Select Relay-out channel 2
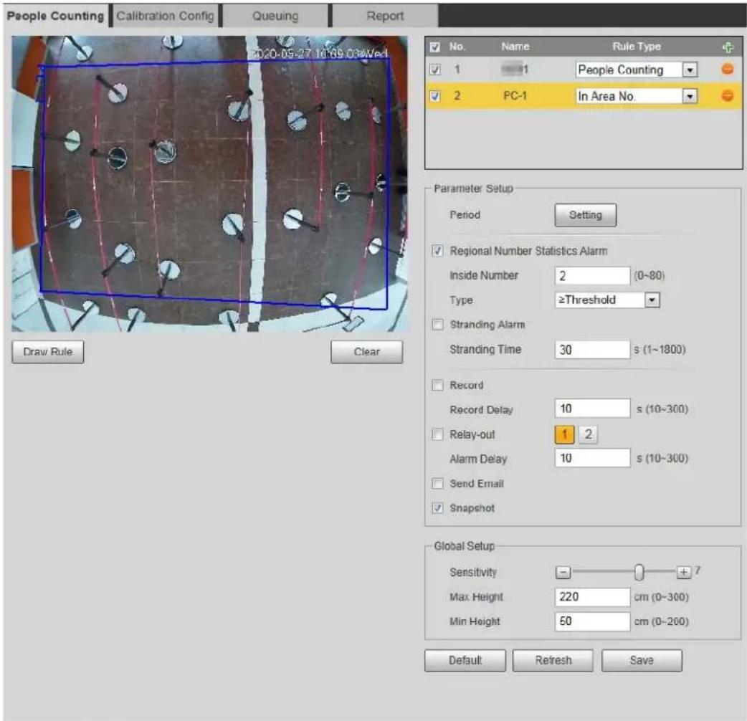747x721 pixels. 588,434
